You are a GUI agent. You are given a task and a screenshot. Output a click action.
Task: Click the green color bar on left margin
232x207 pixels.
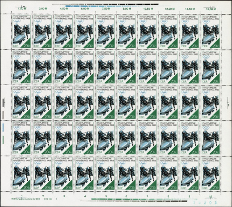pyautogui.click(x=3, y=140)
